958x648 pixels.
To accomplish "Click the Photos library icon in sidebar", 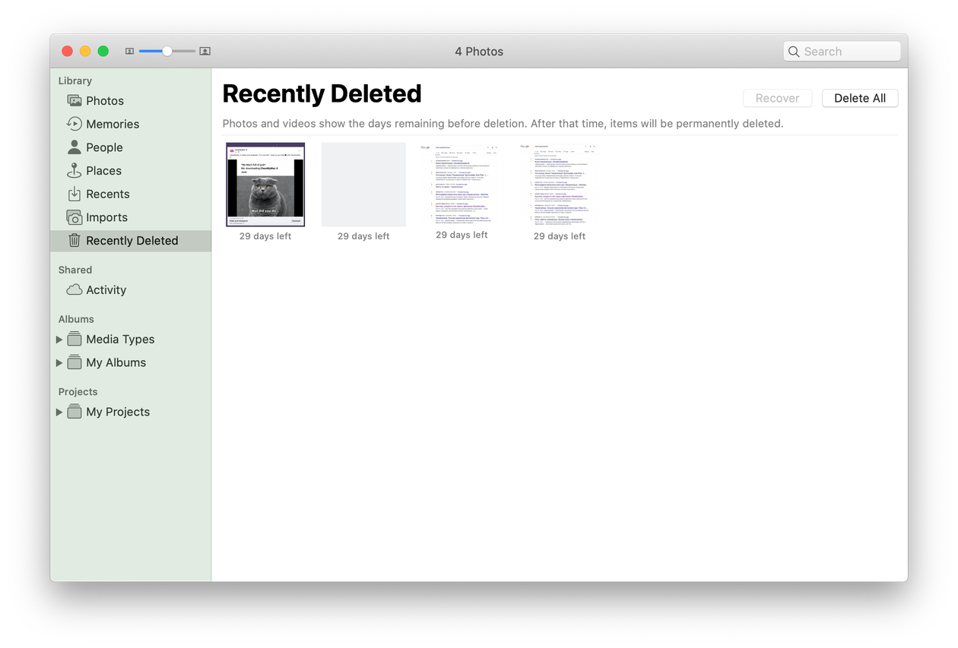I will (74, 100).
